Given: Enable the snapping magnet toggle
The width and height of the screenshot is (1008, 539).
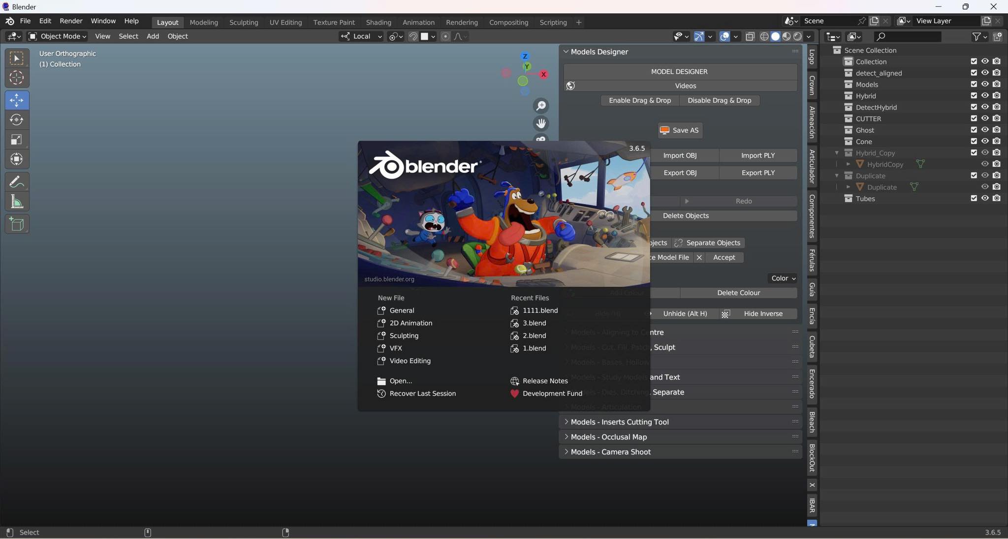Looking at the screenshot, I should pyautogui.click(x=412, y=36).
